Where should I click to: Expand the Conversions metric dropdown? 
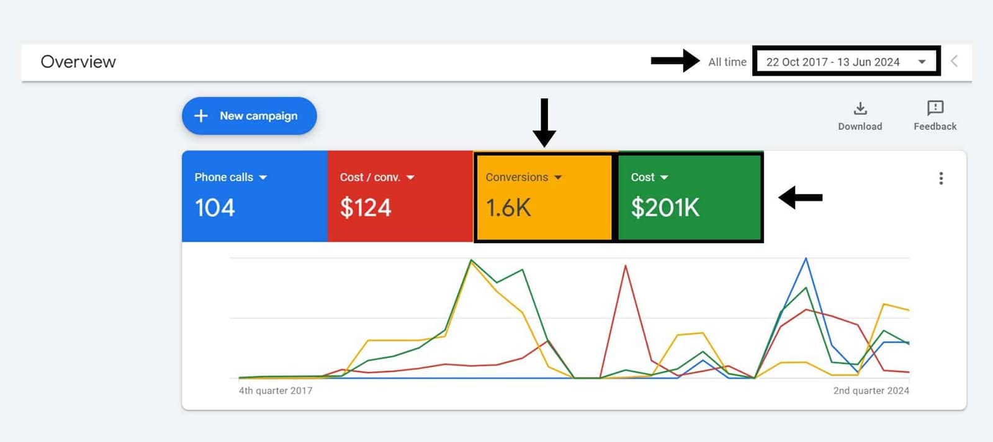click(558, 178)
